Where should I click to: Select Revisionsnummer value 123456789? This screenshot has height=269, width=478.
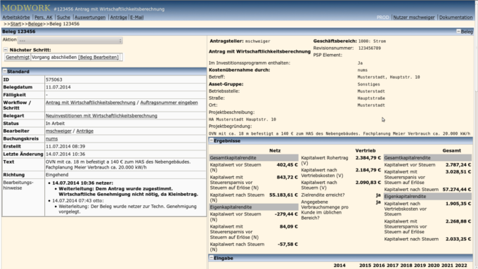370,48
